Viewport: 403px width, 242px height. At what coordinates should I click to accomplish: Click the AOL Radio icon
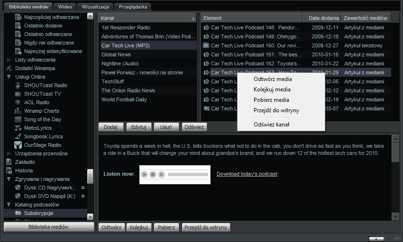[x=18, y=102]
